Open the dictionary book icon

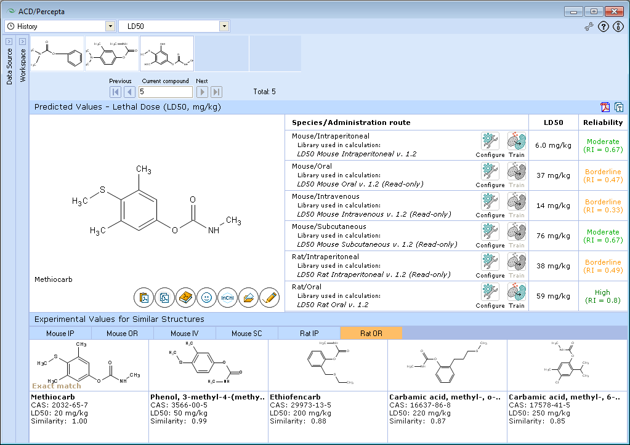tap(185, 298)
